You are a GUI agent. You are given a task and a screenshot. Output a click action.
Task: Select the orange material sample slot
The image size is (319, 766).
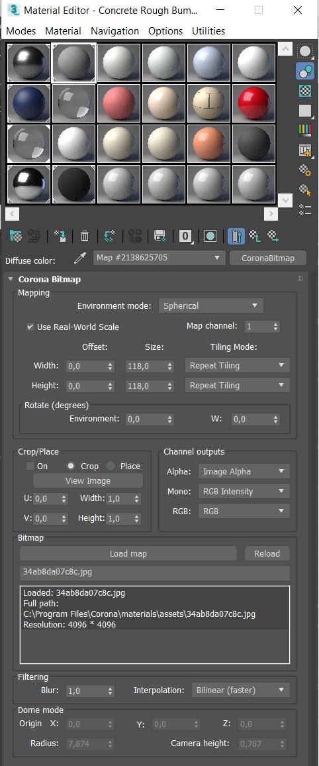coord(208,144)
